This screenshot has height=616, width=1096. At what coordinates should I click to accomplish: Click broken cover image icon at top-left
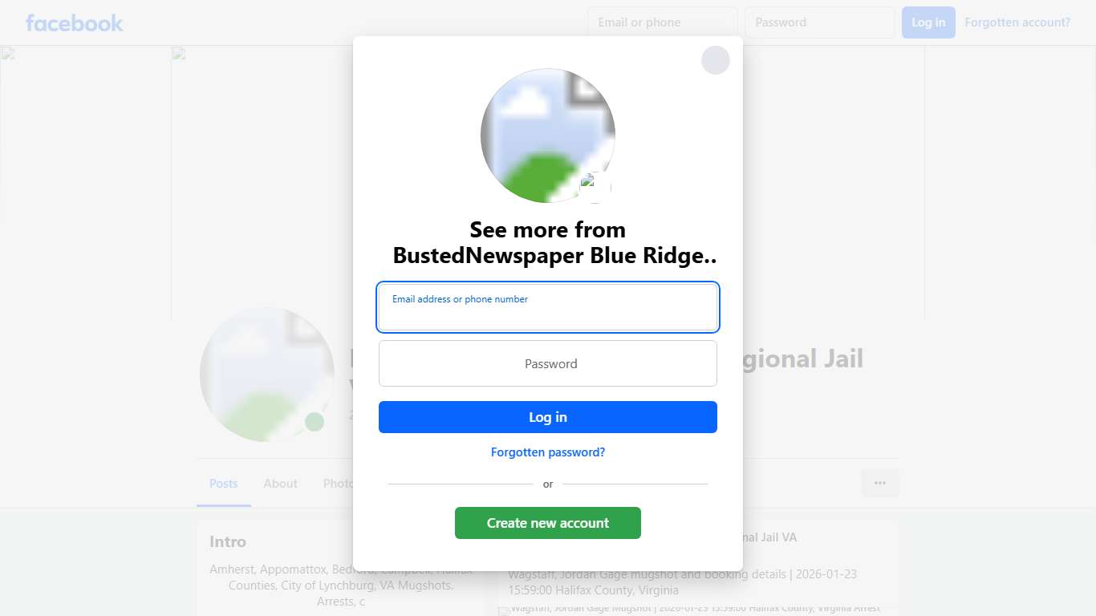(x=7, y=54)
